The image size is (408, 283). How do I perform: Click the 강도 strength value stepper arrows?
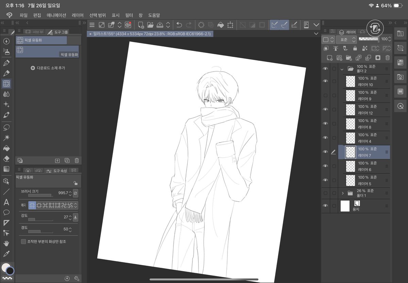(x=70, y=217)
